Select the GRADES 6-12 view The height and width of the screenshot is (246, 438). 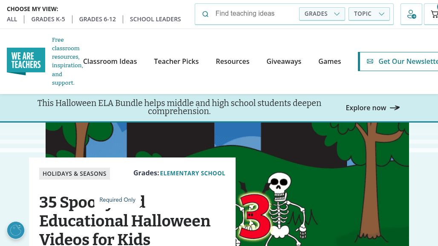(98, 19)
